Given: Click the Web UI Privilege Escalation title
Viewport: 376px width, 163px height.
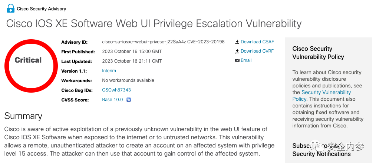Looking at the screenshot, I should (x=154, y=24).
